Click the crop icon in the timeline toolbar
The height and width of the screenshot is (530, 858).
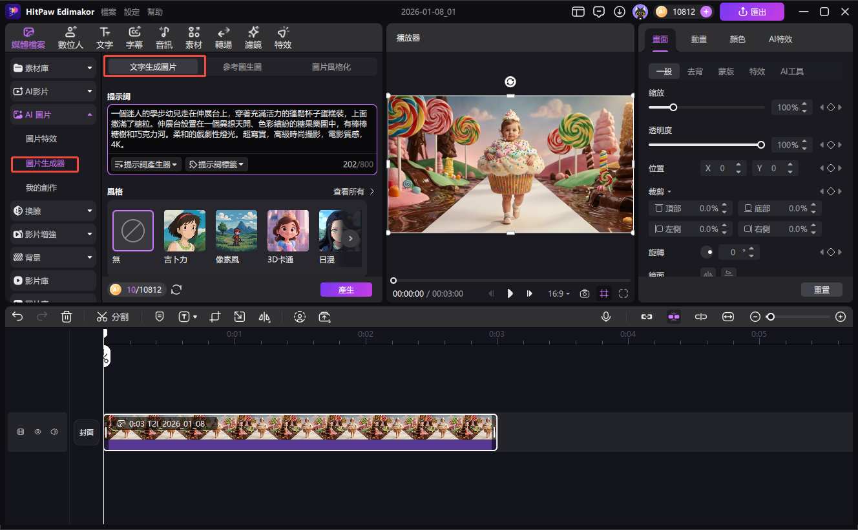coord(216,317)
